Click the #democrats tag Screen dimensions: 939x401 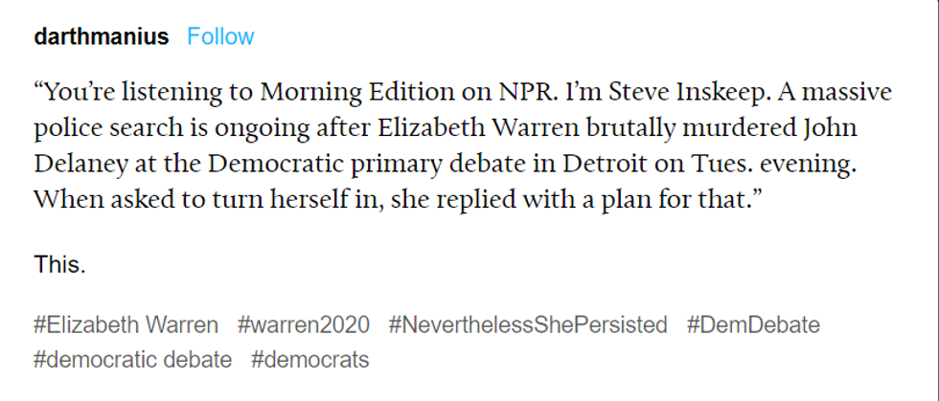pos(310,360)
